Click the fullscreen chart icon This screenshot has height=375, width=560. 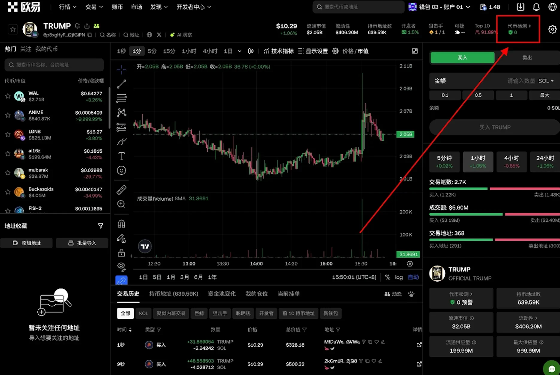tap(415, 51)
